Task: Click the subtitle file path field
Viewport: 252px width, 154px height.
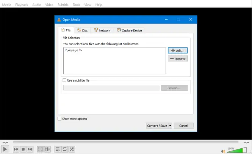Action: click(x=111, y=88)
